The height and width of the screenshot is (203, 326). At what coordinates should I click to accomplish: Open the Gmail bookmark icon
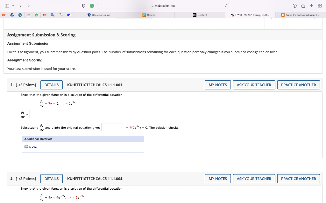click(45, 15)
